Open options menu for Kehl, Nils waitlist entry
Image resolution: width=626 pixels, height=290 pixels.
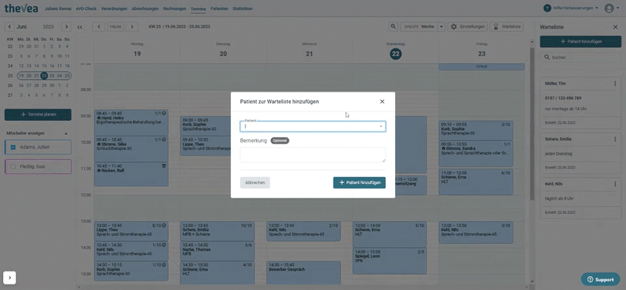coord(615,184)
